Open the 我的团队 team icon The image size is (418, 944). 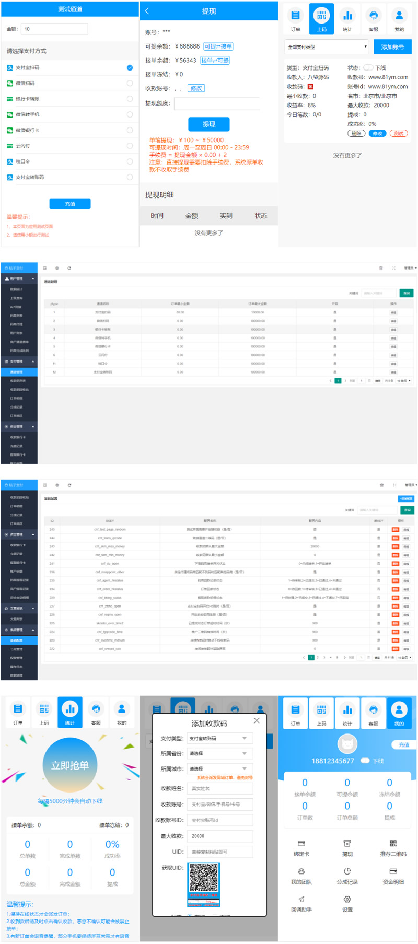tap(301, 871)
